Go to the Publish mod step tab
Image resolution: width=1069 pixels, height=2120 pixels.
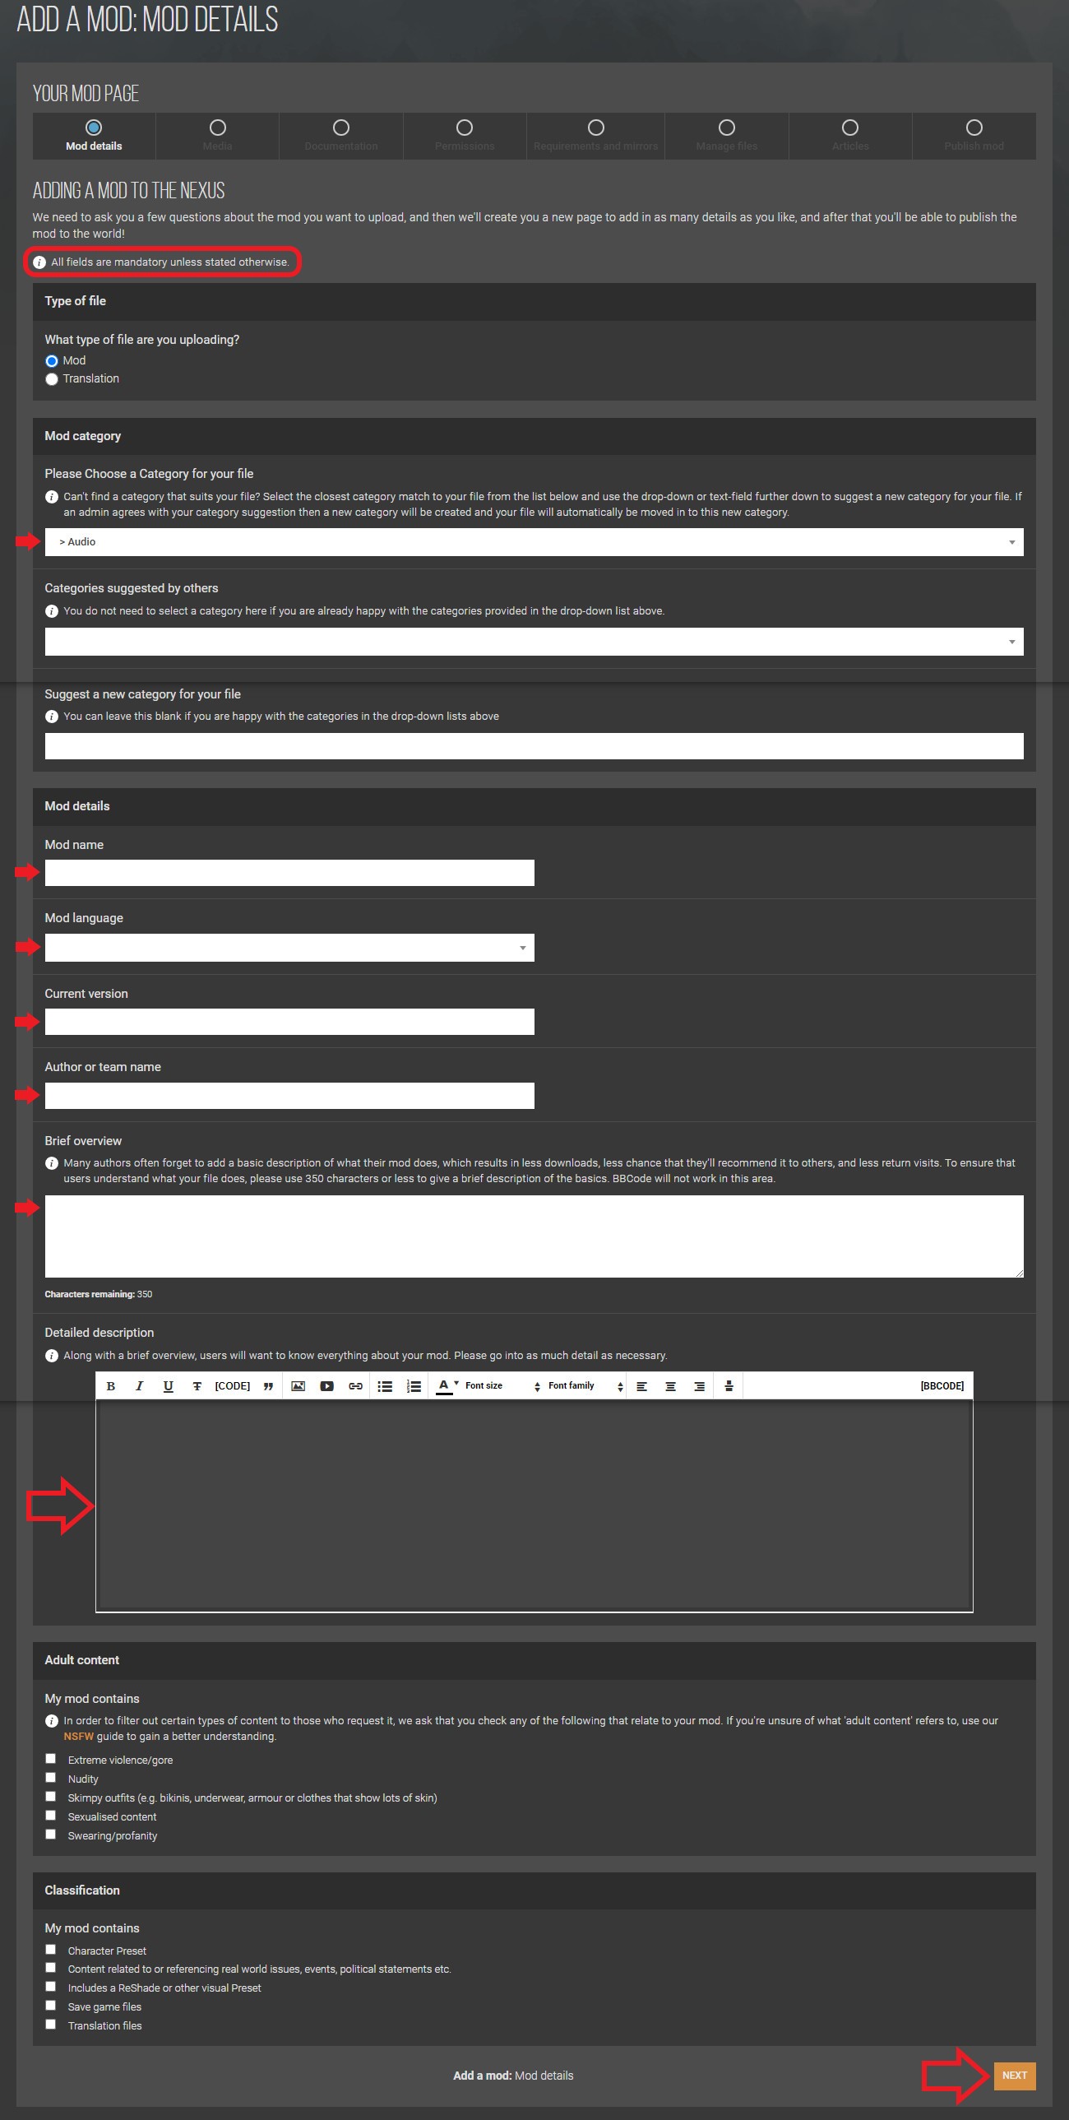pos(974,136)
